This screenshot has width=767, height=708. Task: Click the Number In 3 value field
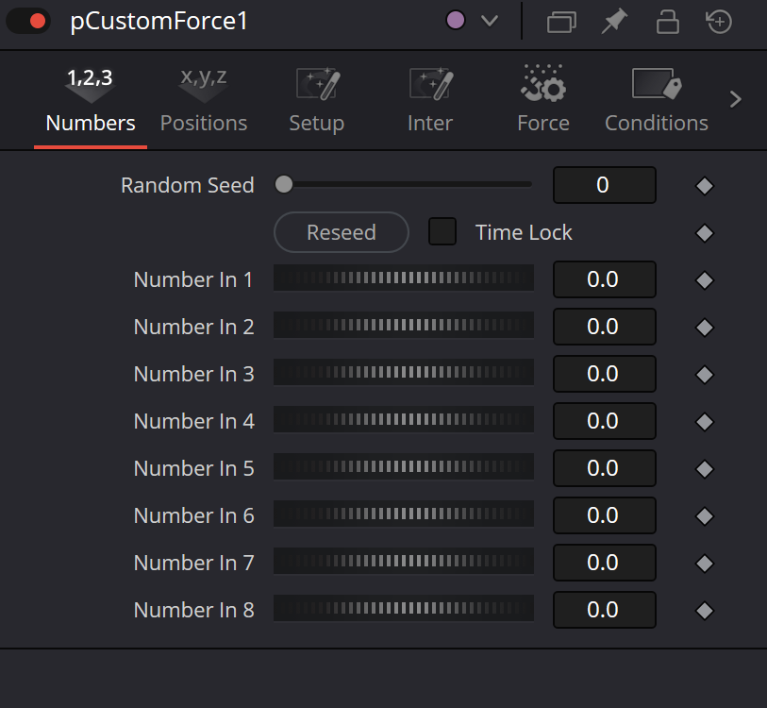click(x=604, y=374)
